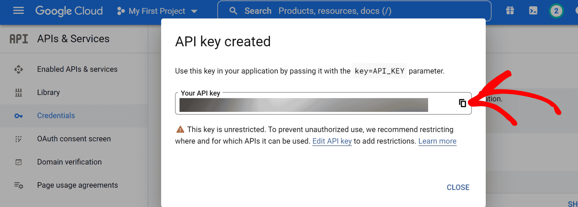Click the API logo icon
This screenshot has height=207, width=578.
pos(19,39)
